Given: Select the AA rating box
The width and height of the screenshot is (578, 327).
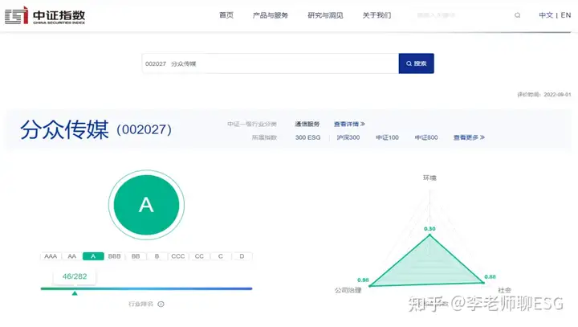Looking at the screenshot, I should (x=72, y=256).
